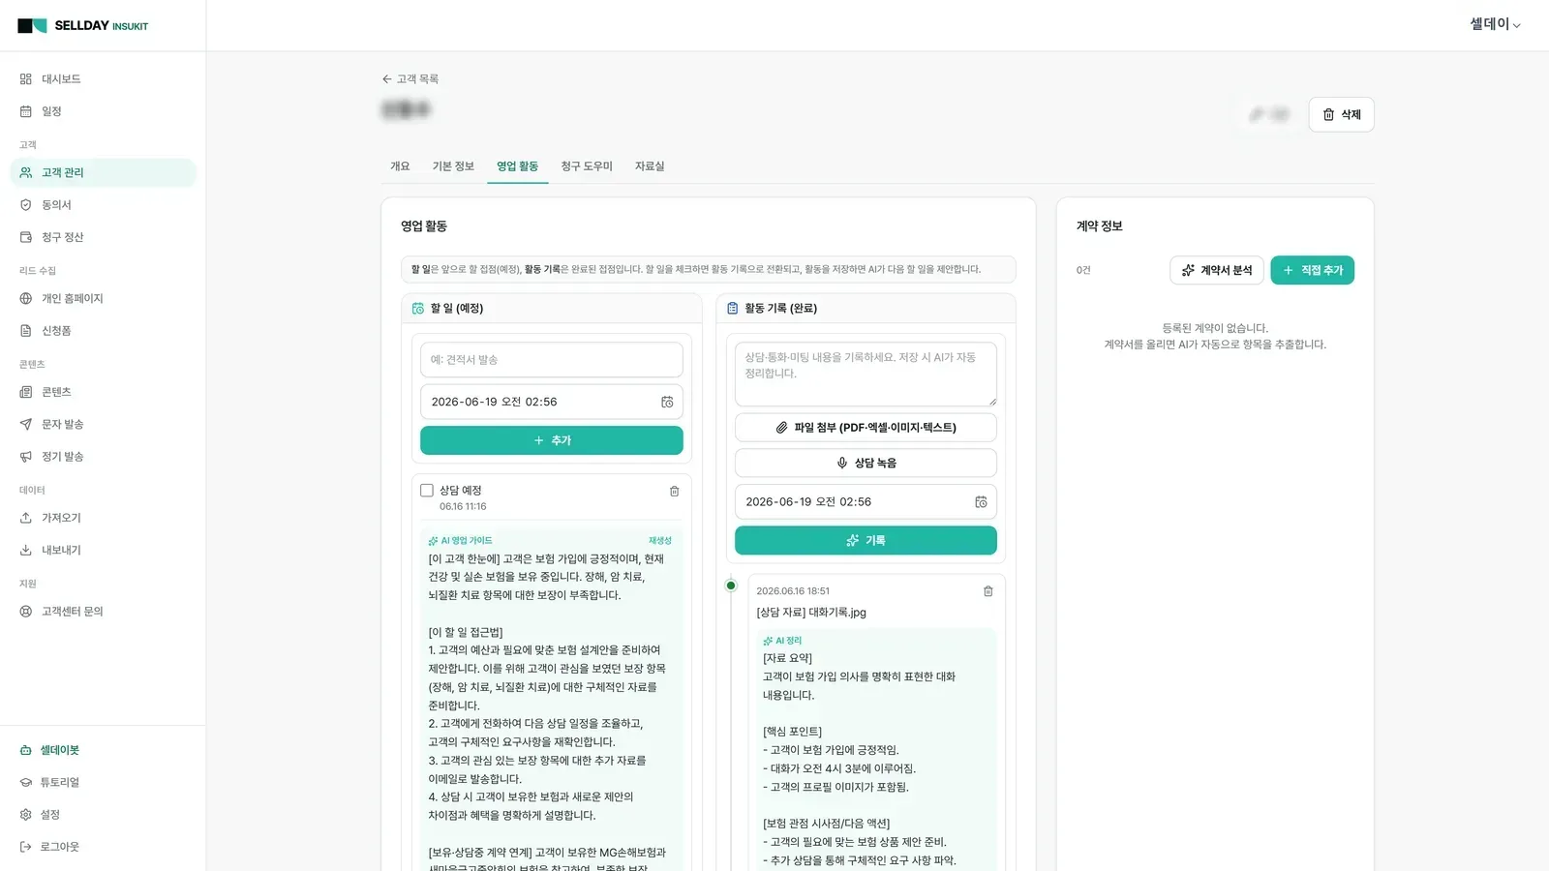Viewport: 1549px width, 871px height.
Task: Click the activity notes text area
Action: 866,375
